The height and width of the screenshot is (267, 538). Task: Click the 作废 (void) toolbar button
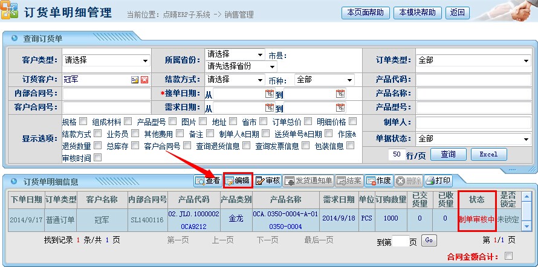[x=378, y=181]
